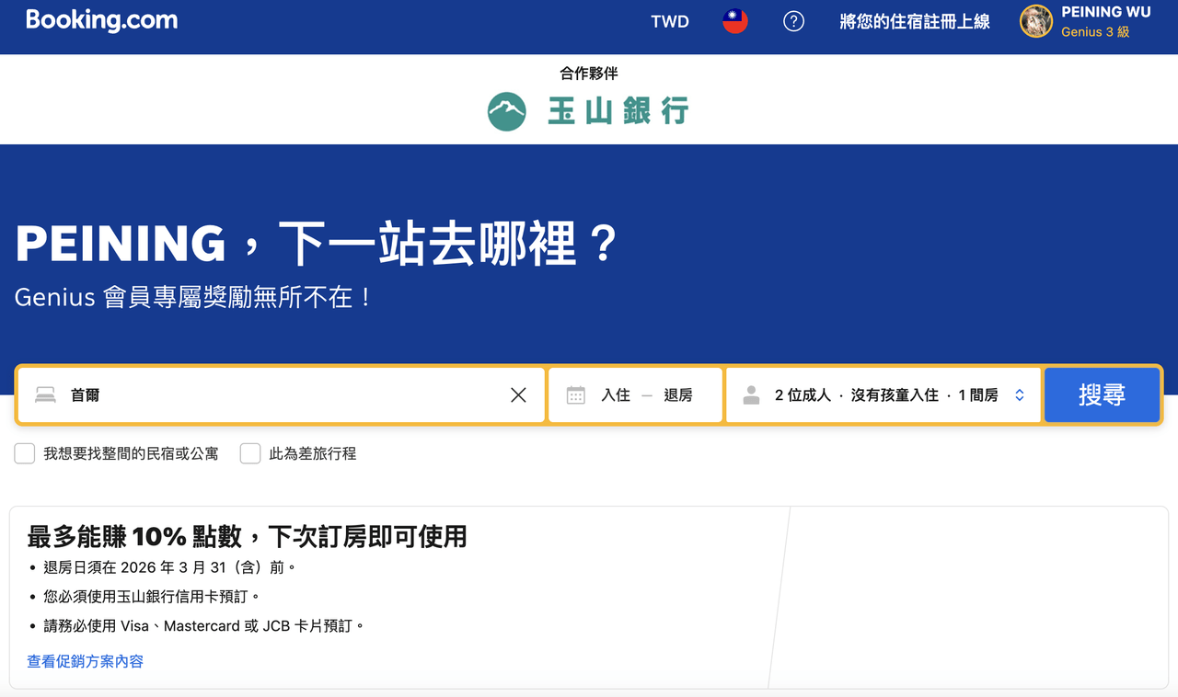
Task: Click the 首爾 destination input field
Action: coord(281,395)
